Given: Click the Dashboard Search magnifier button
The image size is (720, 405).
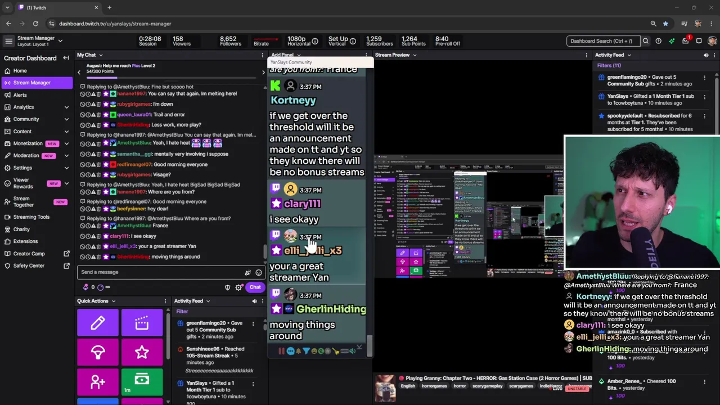Looking at the screenshot, I should (x=646, y=41).
